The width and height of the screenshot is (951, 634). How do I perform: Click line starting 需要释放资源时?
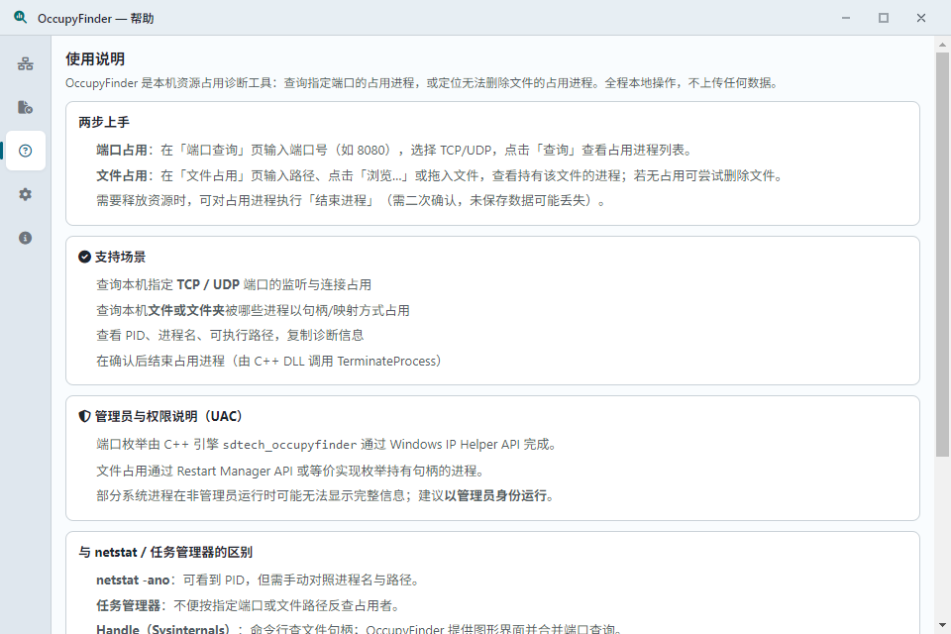click(351, 201)
